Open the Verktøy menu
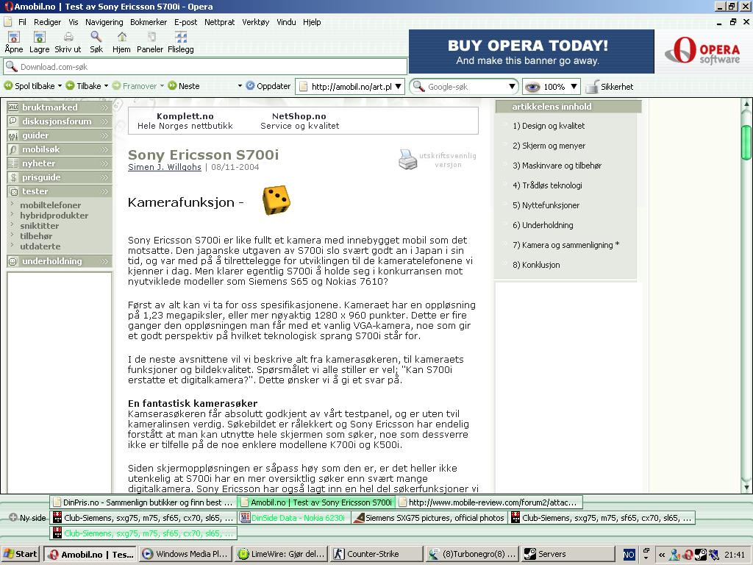The height and width of the screenshot is (565, 753). coord(255,22)
